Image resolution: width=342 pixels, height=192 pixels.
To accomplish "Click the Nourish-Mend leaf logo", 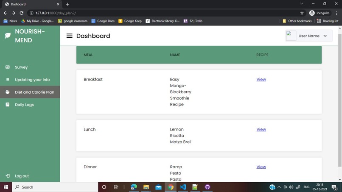I will pyautogui.click(x=8, y=36).
